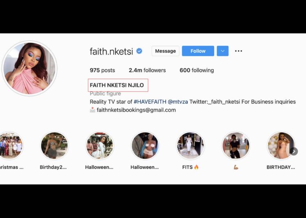Open the Birthday2... story highlight
306x218 pixels.
54,146
